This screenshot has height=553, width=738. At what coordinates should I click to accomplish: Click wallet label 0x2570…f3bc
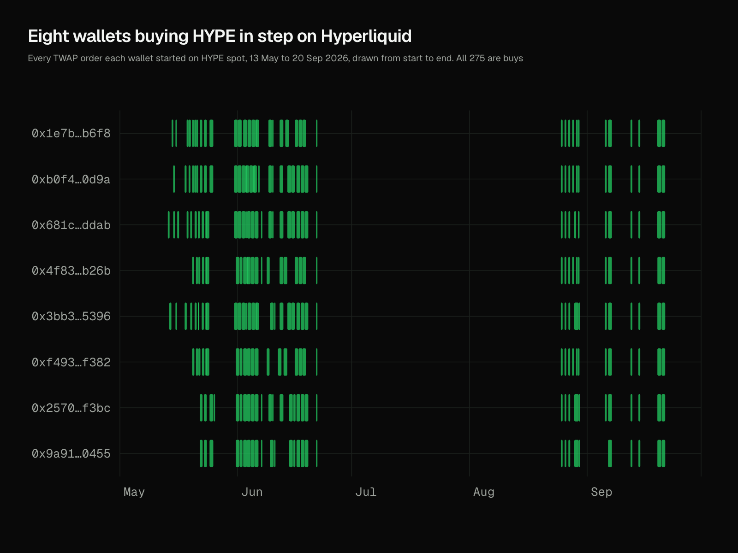pos(71,408)
